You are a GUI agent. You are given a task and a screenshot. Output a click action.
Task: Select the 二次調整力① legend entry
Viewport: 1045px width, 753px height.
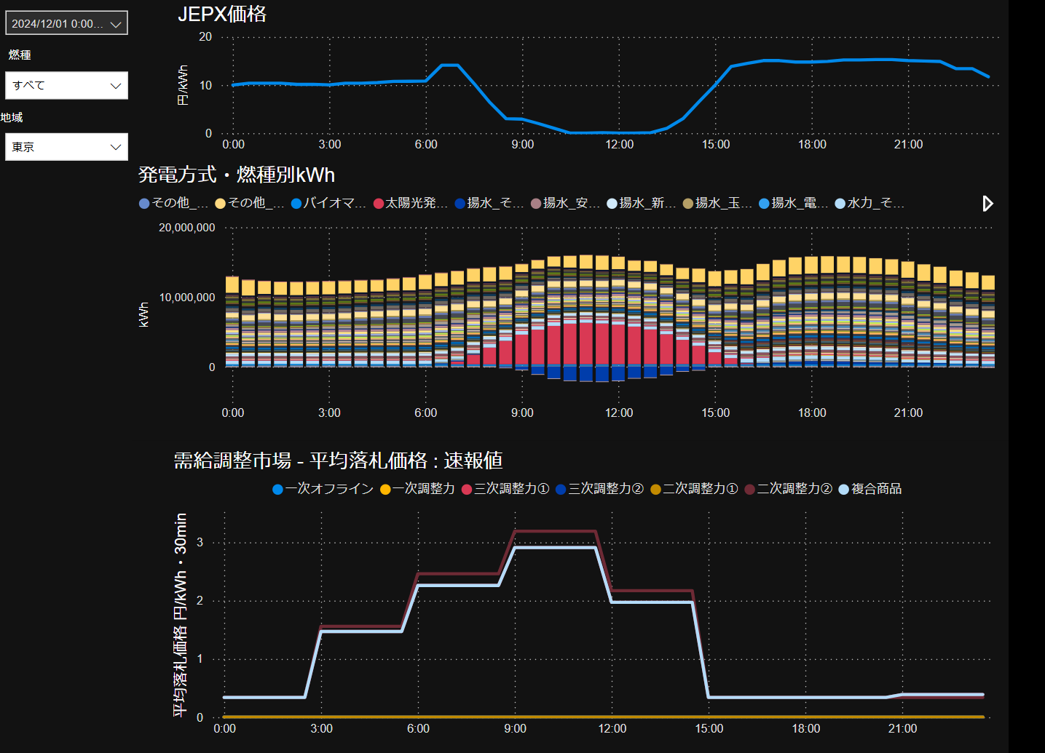(x=694, y=489)
